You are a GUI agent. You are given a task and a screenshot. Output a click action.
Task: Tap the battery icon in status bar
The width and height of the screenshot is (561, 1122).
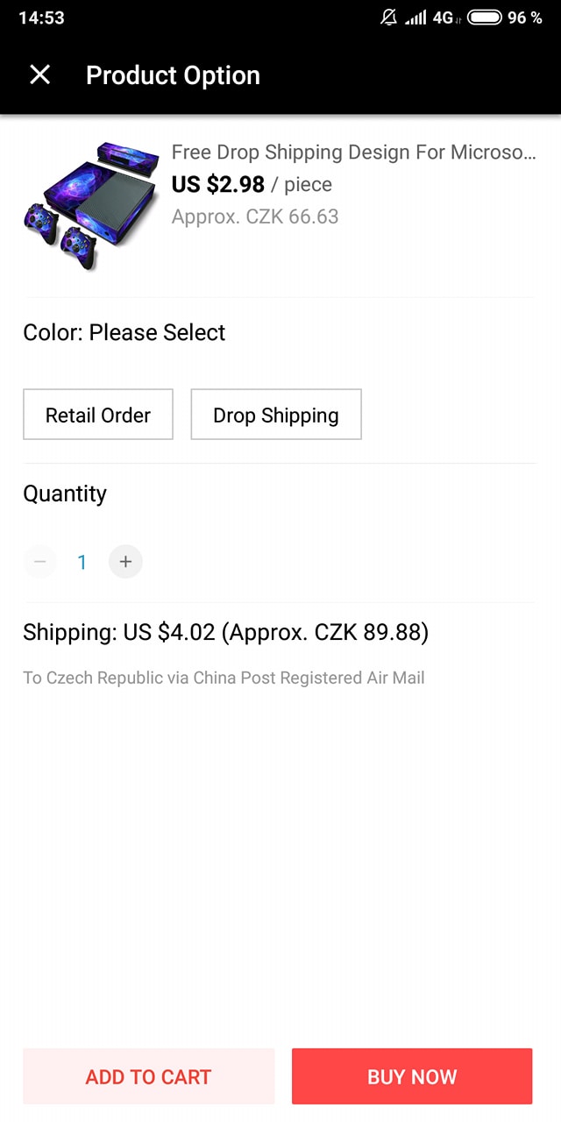(484, 18)
